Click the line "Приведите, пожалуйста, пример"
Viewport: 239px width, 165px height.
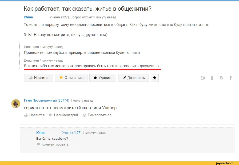82,53
